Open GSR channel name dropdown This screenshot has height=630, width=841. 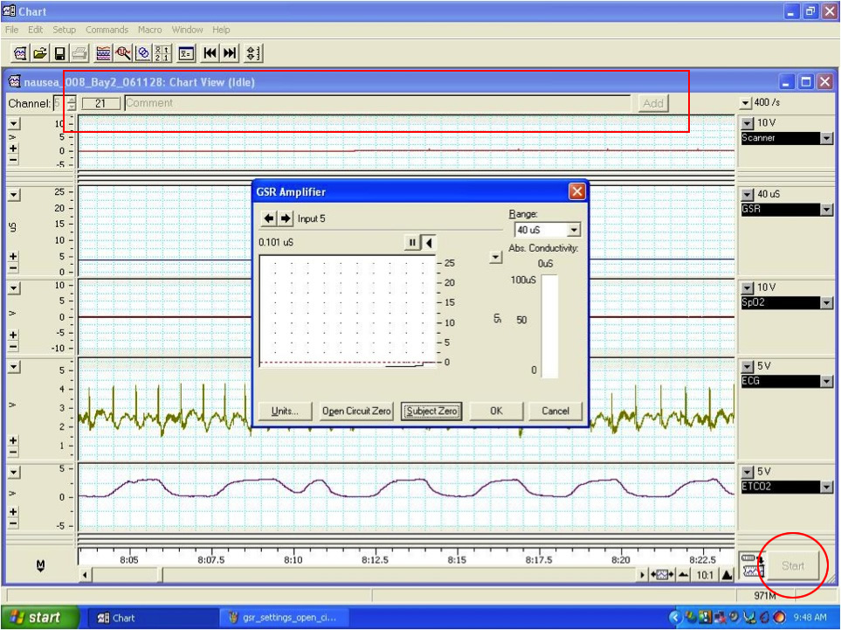(x=826, y=210)
